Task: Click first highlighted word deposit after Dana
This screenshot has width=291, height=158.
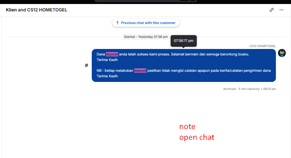Action: point(112,54)
